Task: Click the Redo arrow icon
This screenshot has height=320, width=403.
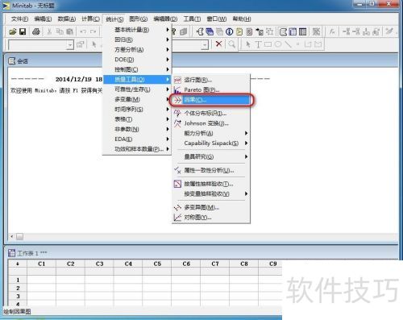Action: 93,31
